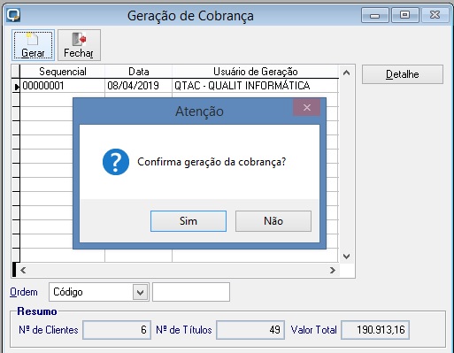Select the cell with 00000001
The width and height of the screenshot is (454, 353).
click(62, 86)
